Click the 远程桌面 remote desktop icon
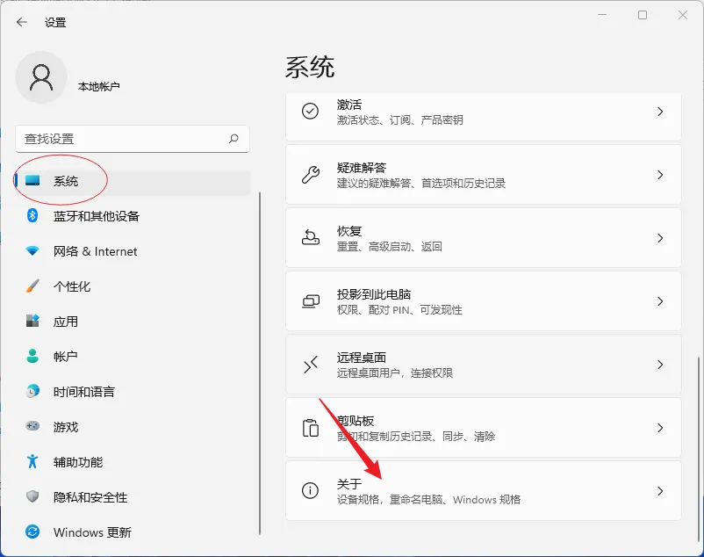This screenshot has width=704, height=557. [310, 365]
